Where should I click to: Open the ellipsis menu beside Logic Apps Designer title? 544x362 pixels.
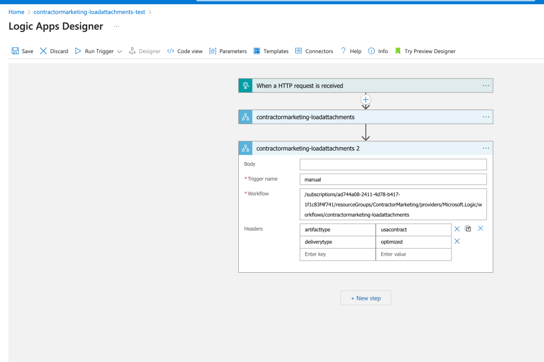pos(116,27)
